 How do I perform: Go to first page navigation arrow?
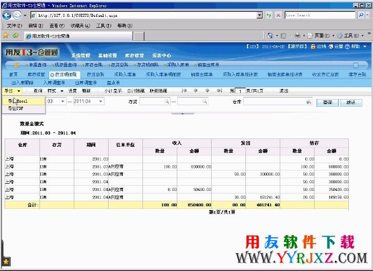coord(184,90)
